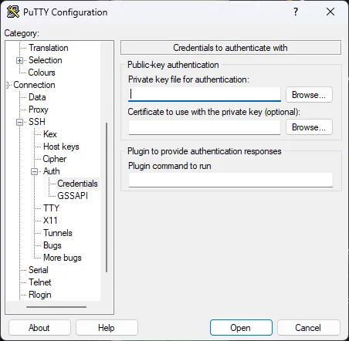Collapse the Auth tree node
349x341 pixels.
pos(34,171)
